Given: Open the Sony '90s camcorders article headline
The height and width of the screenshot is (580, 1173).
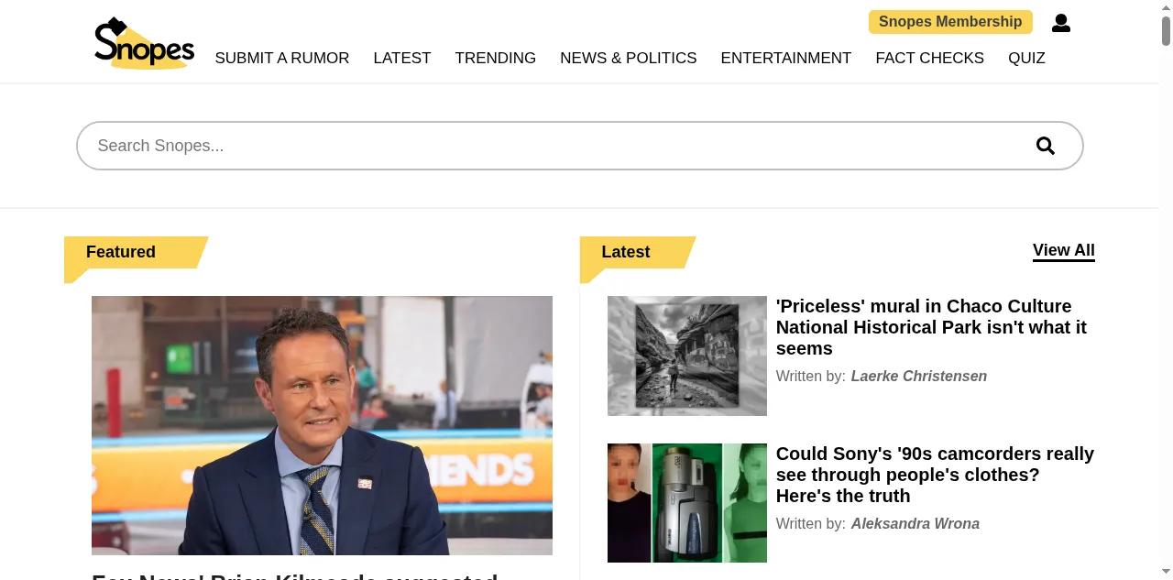Looking at the screenshot, I should click(x=935, y=475).
